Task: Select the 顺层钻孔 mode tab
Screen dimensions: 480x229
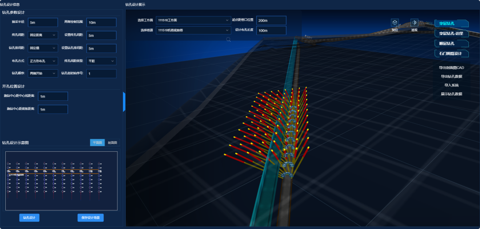Action: pos(452,43)
